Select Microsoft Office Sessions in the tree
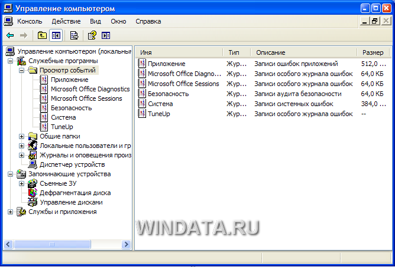395x267 pixels. 86,98
